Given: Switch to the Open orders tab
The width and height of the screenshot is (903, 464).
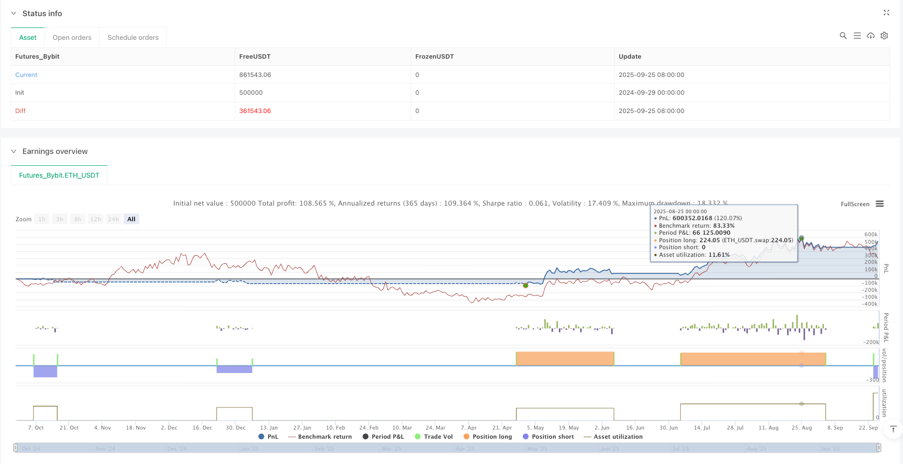Looking at the screenshot, I should pyautogui.click(x=72, y=38).
